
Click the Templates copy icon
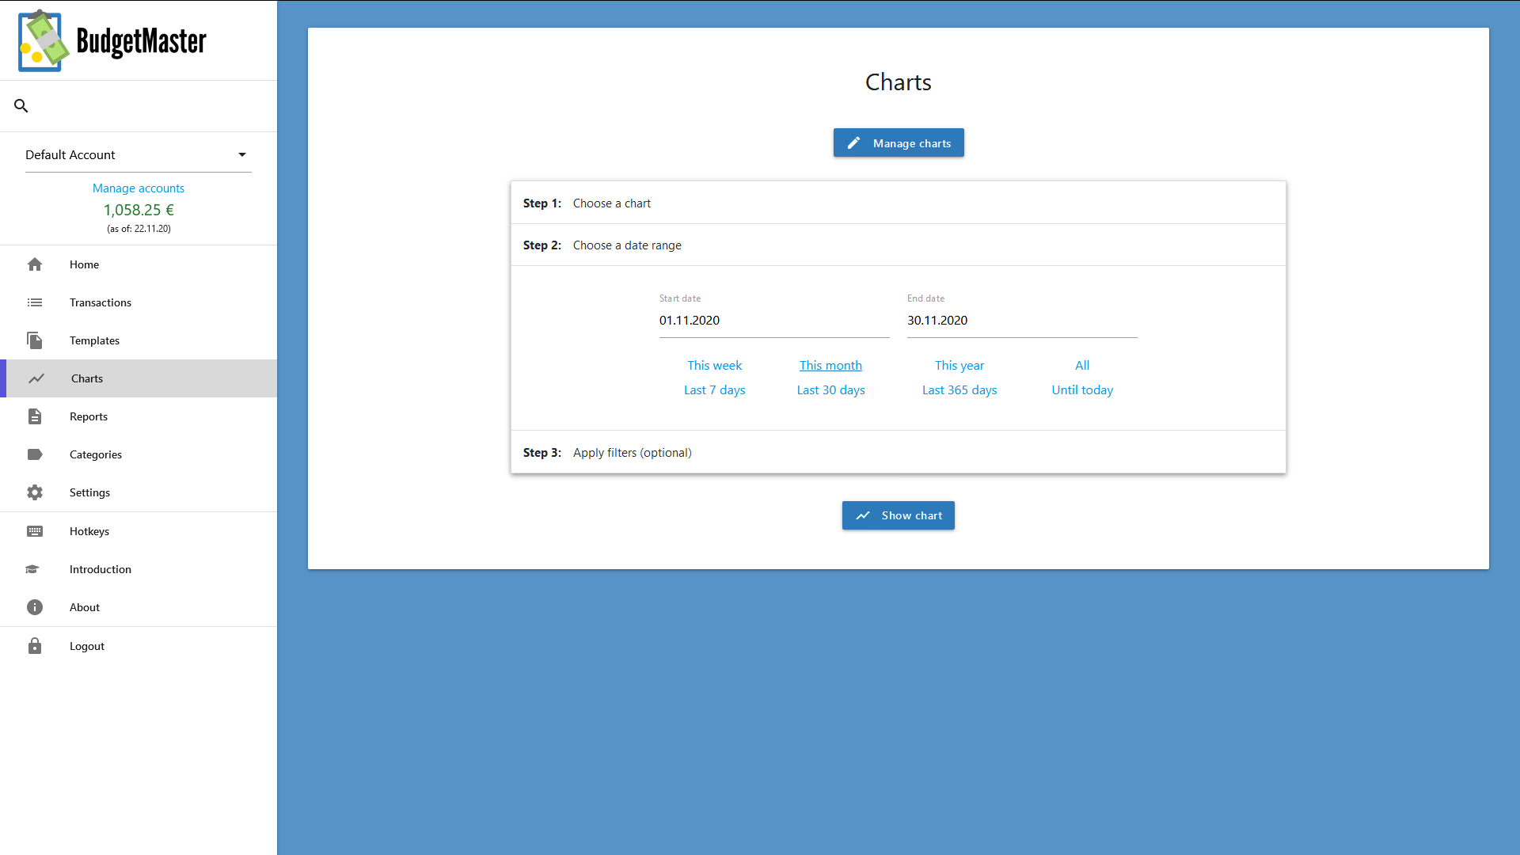pos(35,340)
